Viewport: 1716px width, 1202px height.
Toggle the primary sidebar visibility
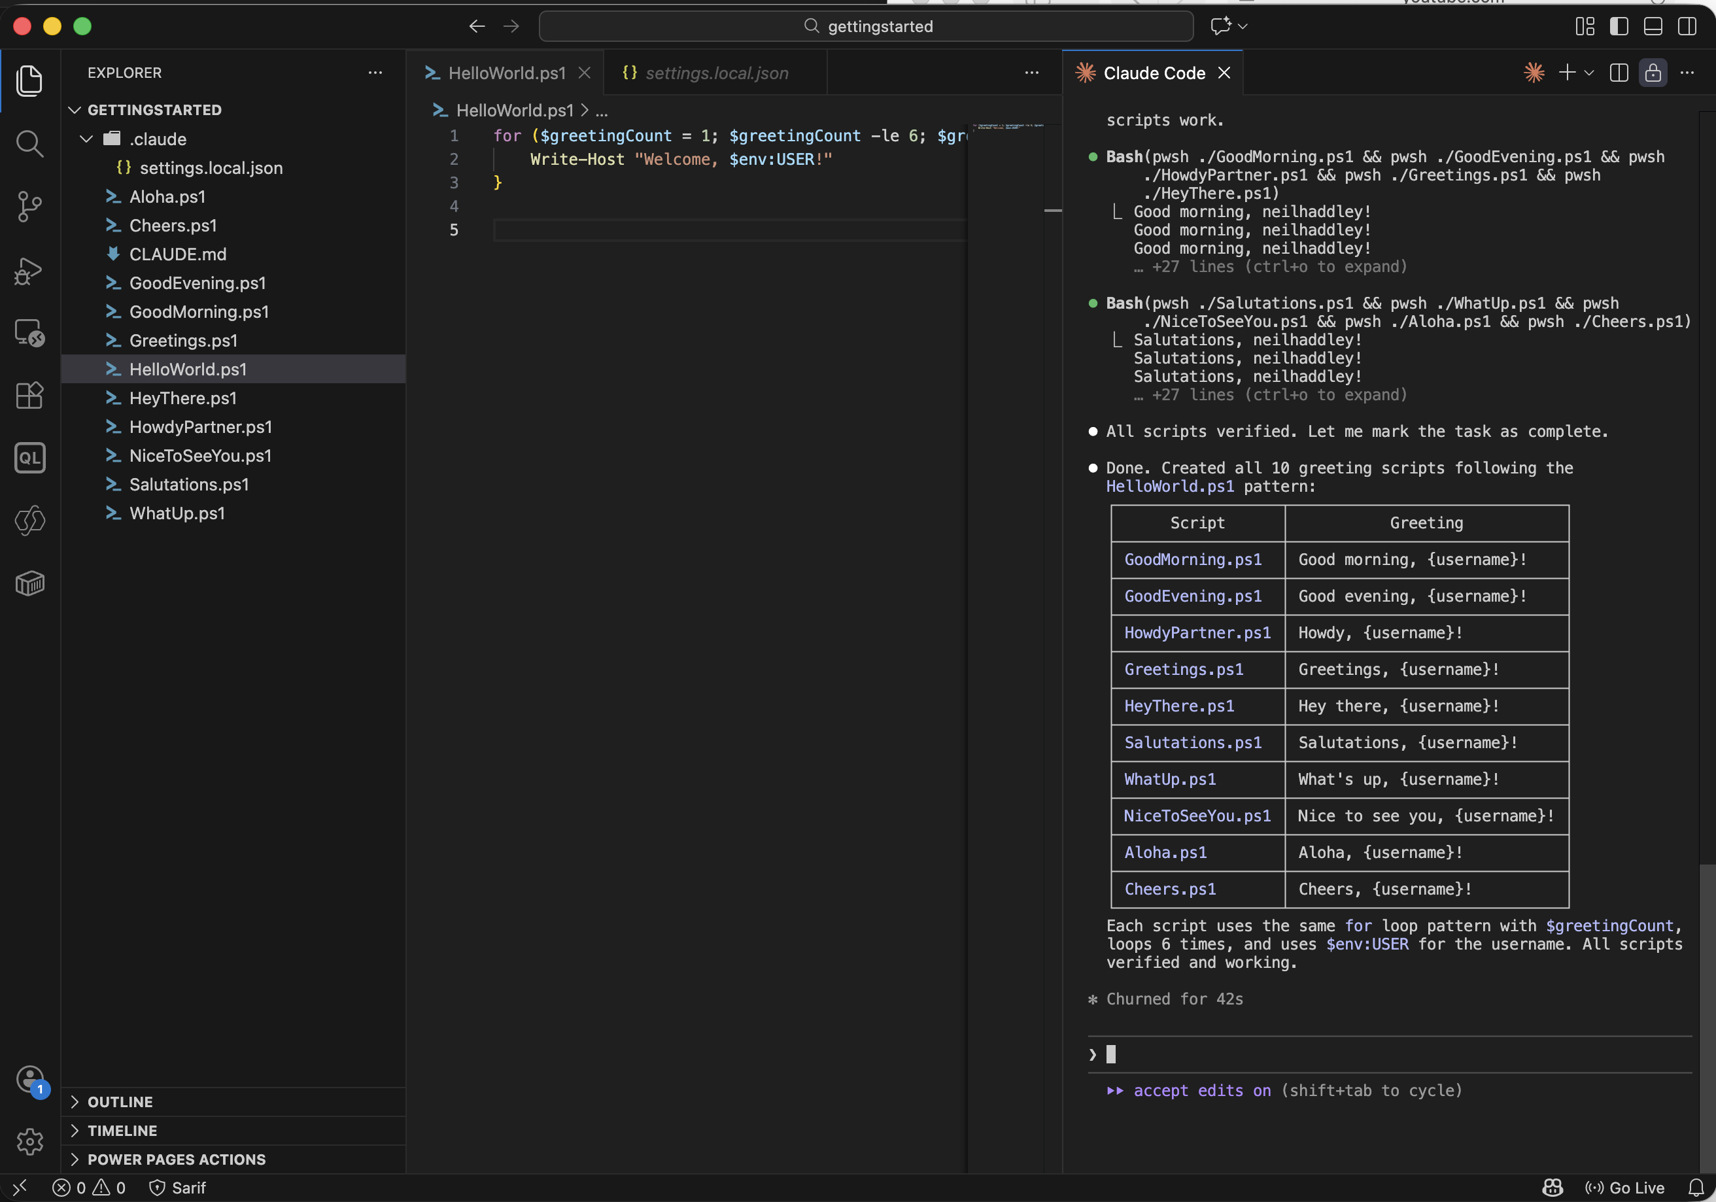click(1619, 26)
